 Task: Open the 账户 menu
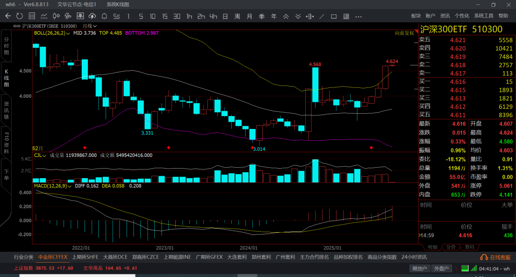tap(430, 16)
